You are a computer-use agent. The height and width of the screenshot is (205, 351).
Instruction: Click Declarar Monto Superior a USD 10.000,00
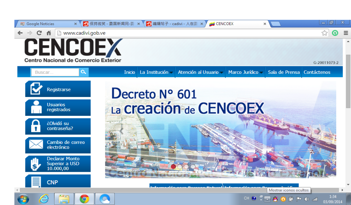(58, 164)
